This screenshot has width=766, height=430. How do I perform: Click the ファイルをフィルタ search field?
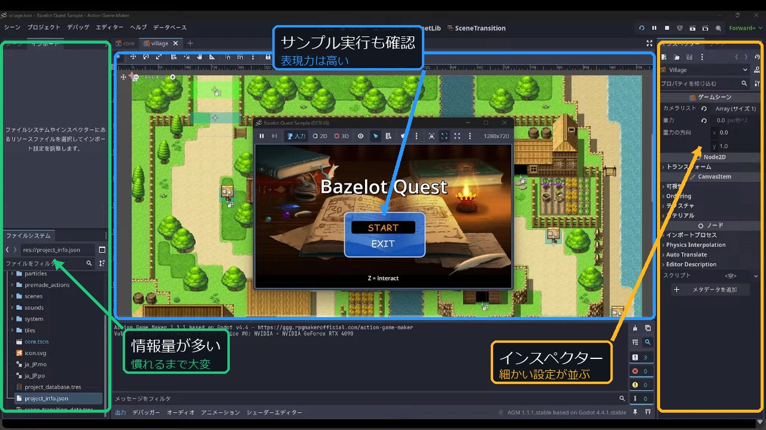[x=50, y=263]
